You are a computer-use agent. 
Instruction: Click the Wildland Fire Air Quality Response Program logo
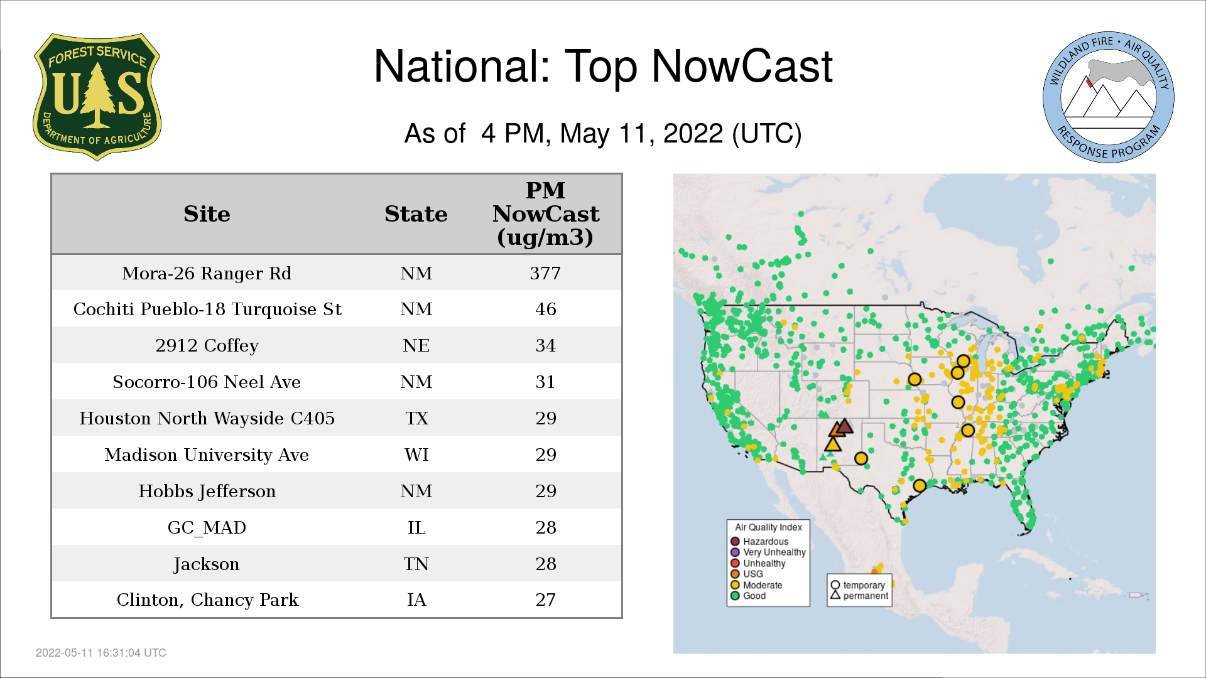pos(1108,97)
